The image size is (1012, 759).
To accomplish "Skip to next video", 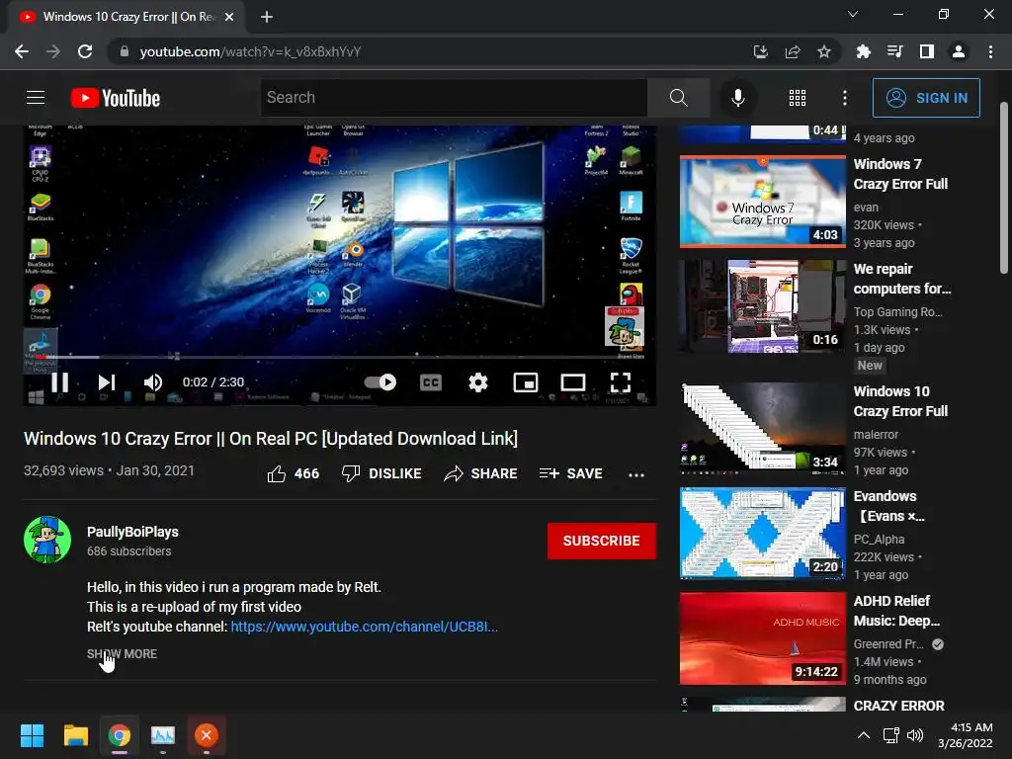I will pos(107,382).
